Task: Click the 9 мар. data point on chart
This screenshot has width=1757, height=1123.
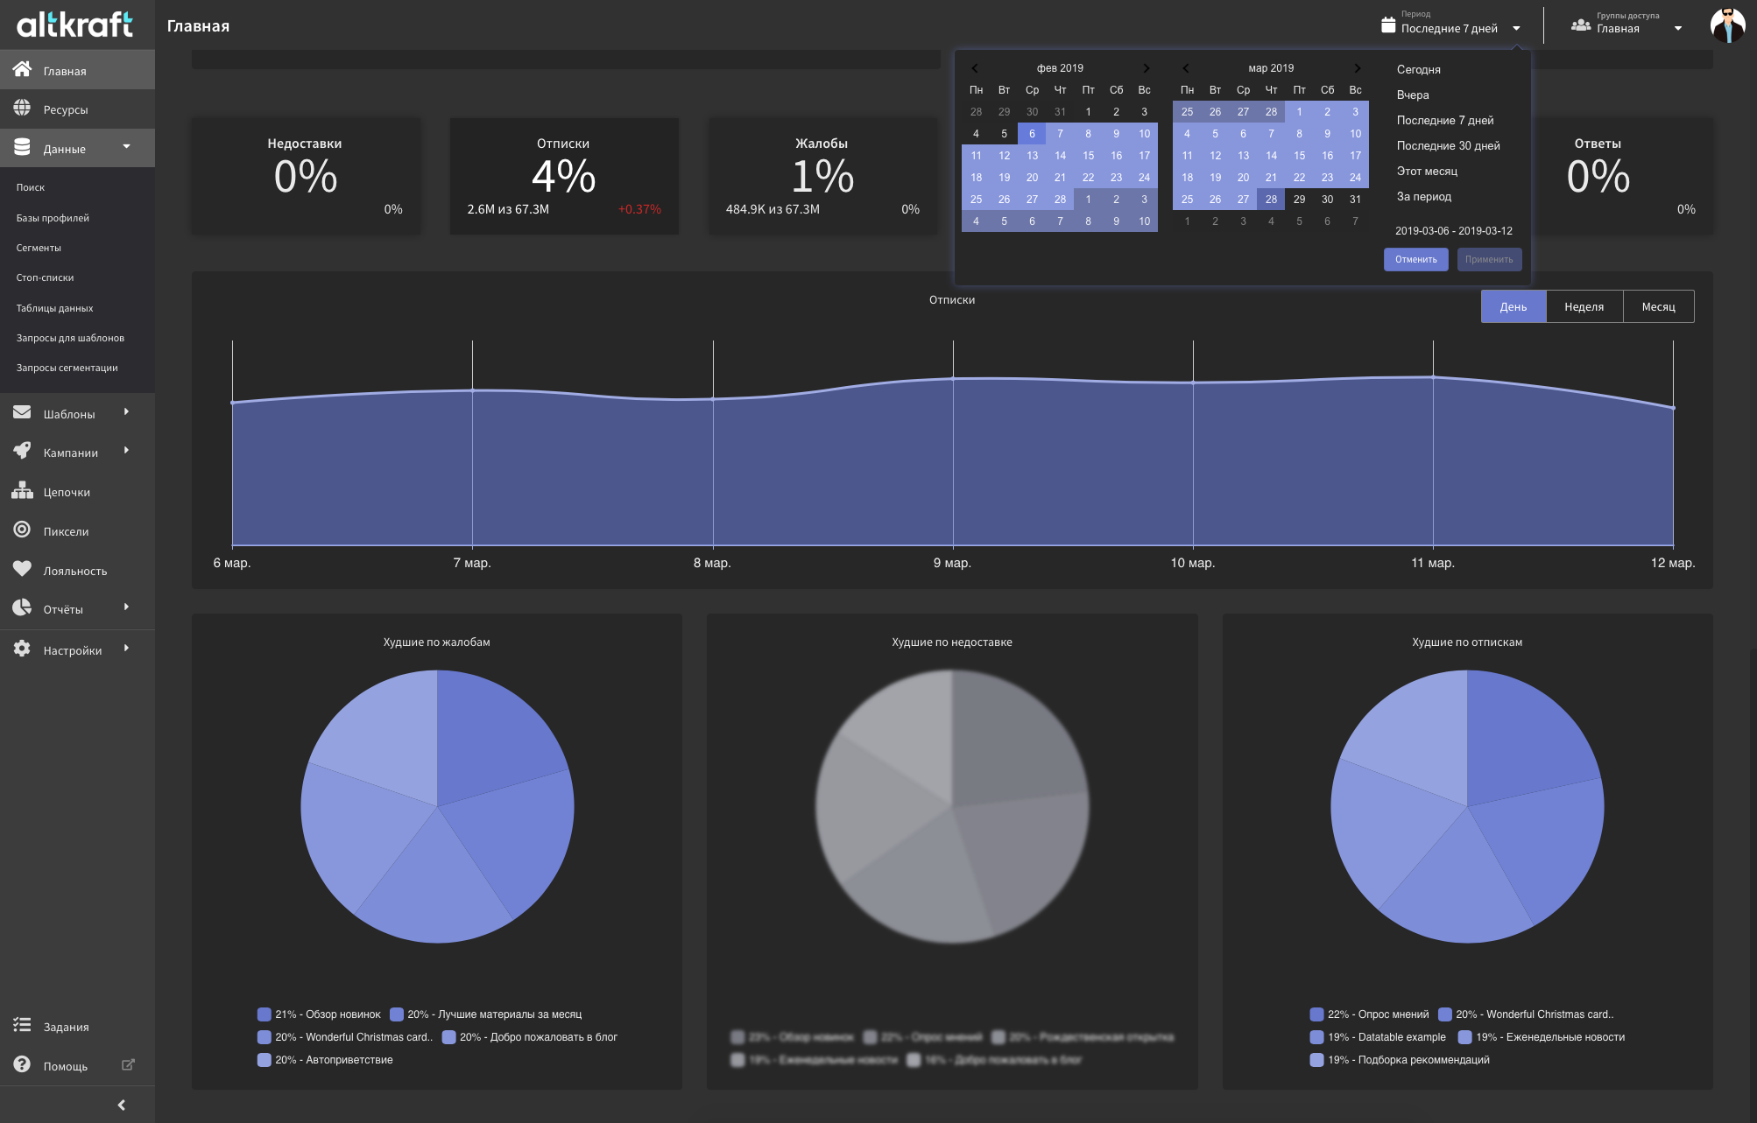Action: [953, 378]
